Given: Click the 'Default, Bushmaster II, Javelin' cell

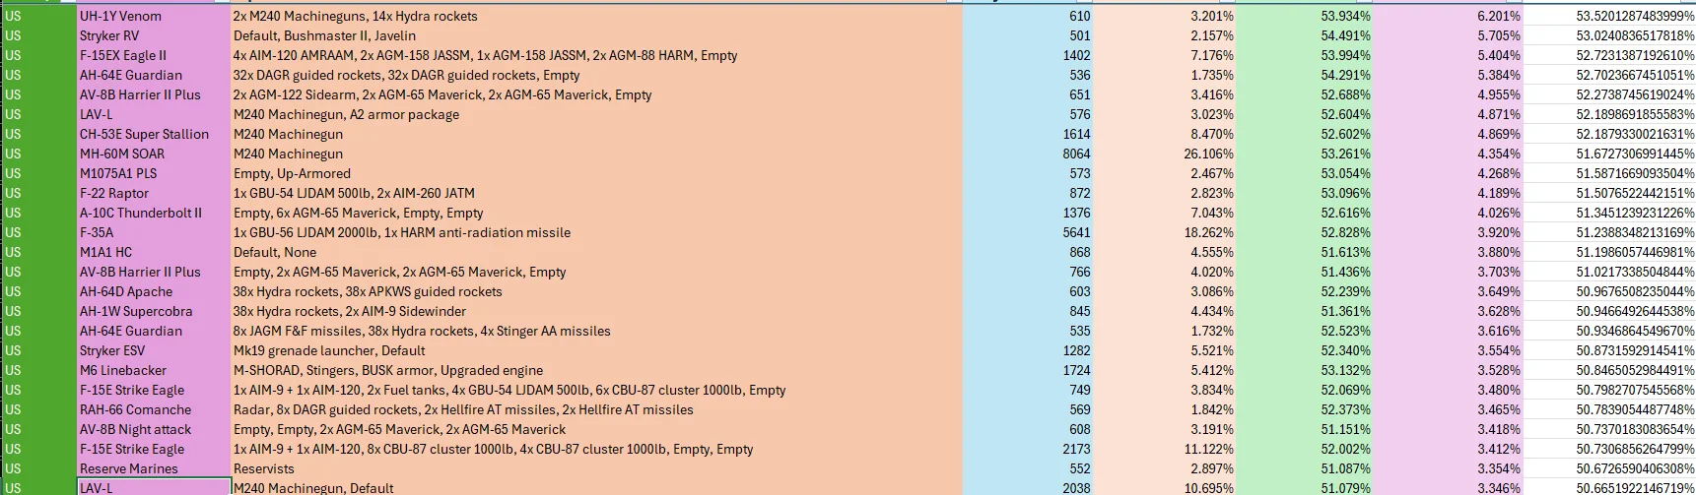Looking at the screenshot, I should tap(596, 35).
